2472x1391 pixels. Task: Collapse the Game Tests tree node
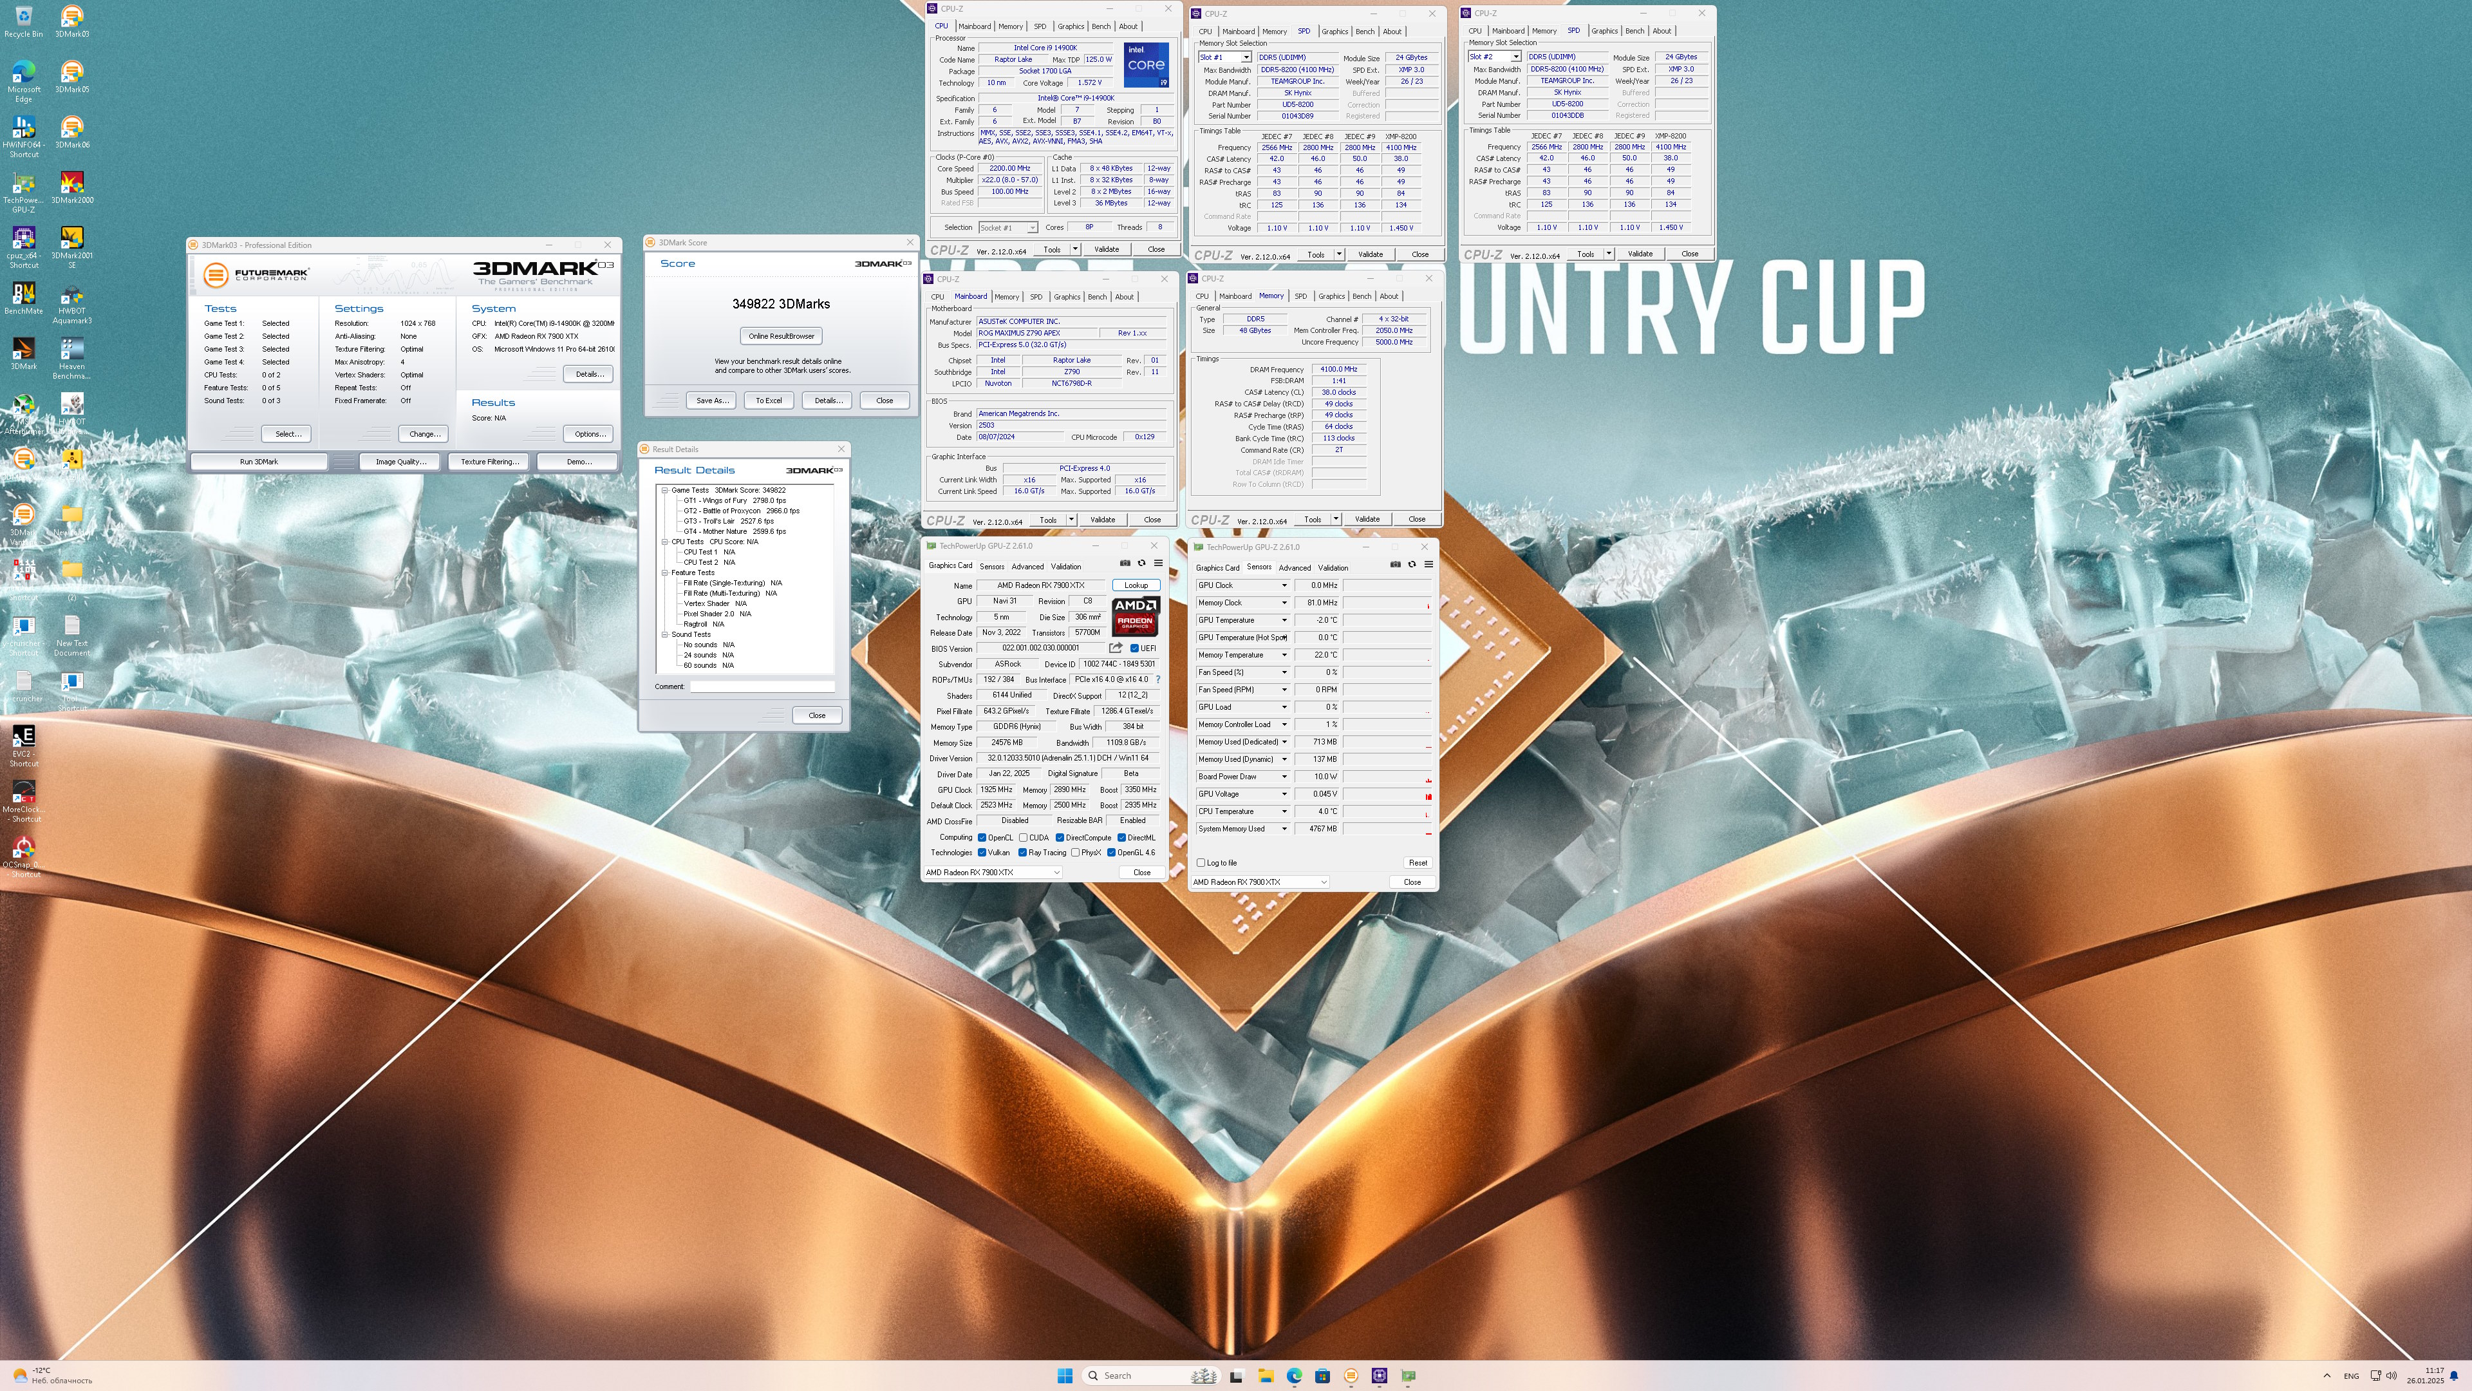[x=664, y=491]
